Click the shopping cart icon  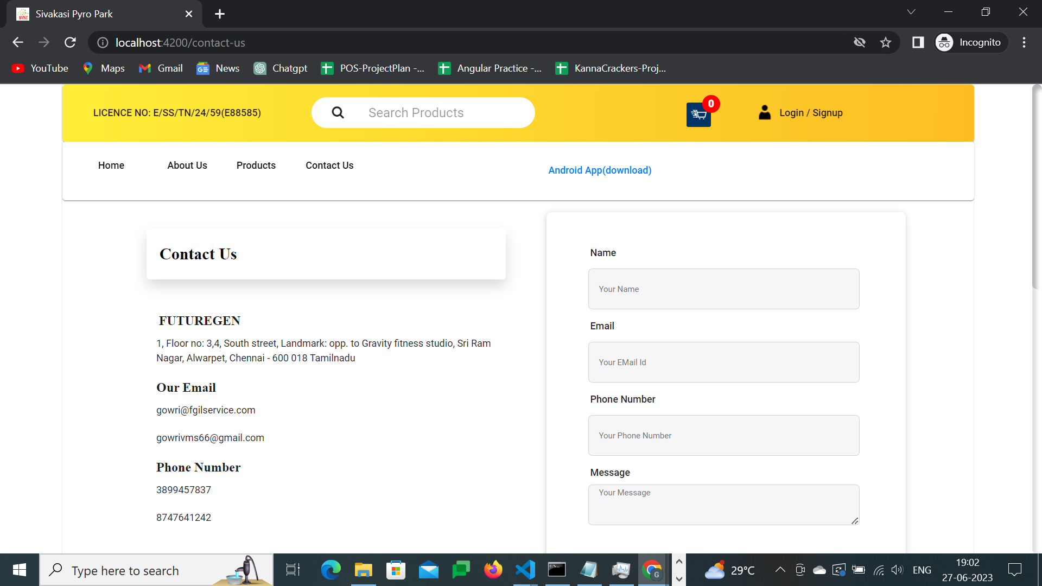[698, 114]
